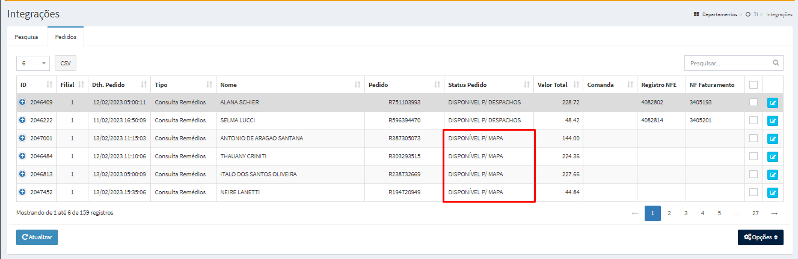Check the box for ITALO DOS SANTOS OLIVEIRA
The width and height of the screenshot is (798, 259).
click(753, 174)
